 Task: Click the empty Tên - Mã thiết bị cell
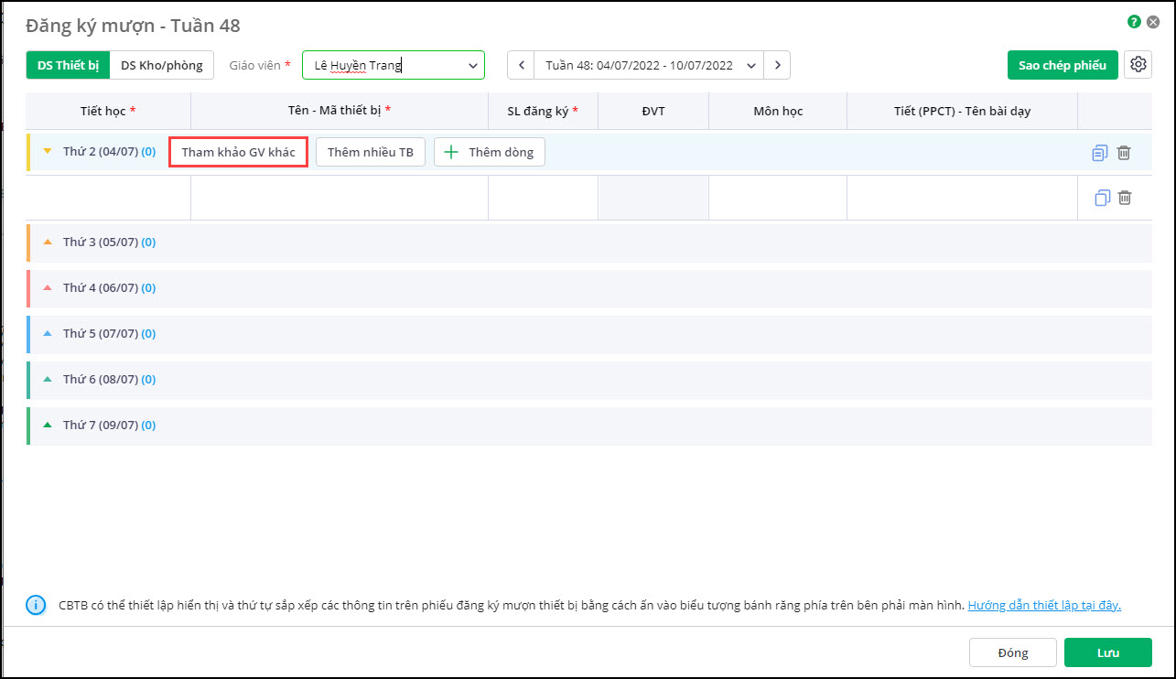click(x=340, y=198)
